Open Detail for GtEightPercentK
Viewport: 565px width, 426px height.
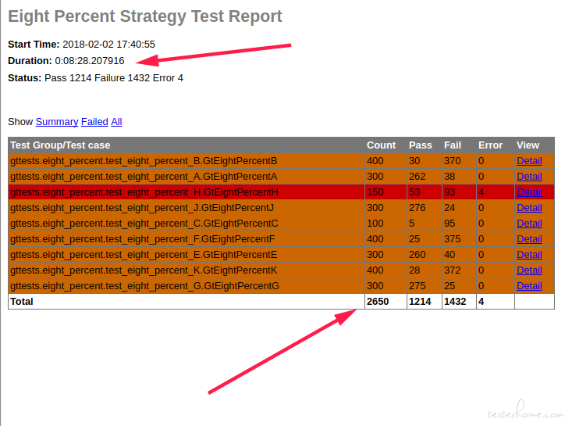(x=529, y=270)
